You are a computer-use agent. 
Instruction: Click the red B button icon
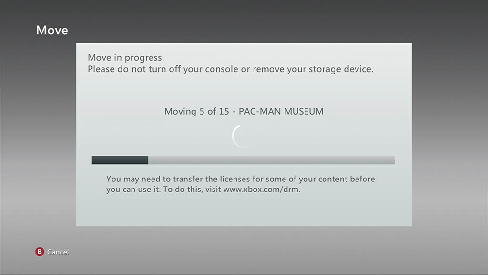40,252
